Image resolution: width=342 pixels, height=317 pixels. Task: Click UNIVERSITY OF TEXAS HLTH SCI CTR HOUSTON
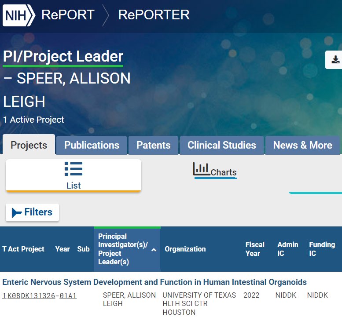pos(199,303)
